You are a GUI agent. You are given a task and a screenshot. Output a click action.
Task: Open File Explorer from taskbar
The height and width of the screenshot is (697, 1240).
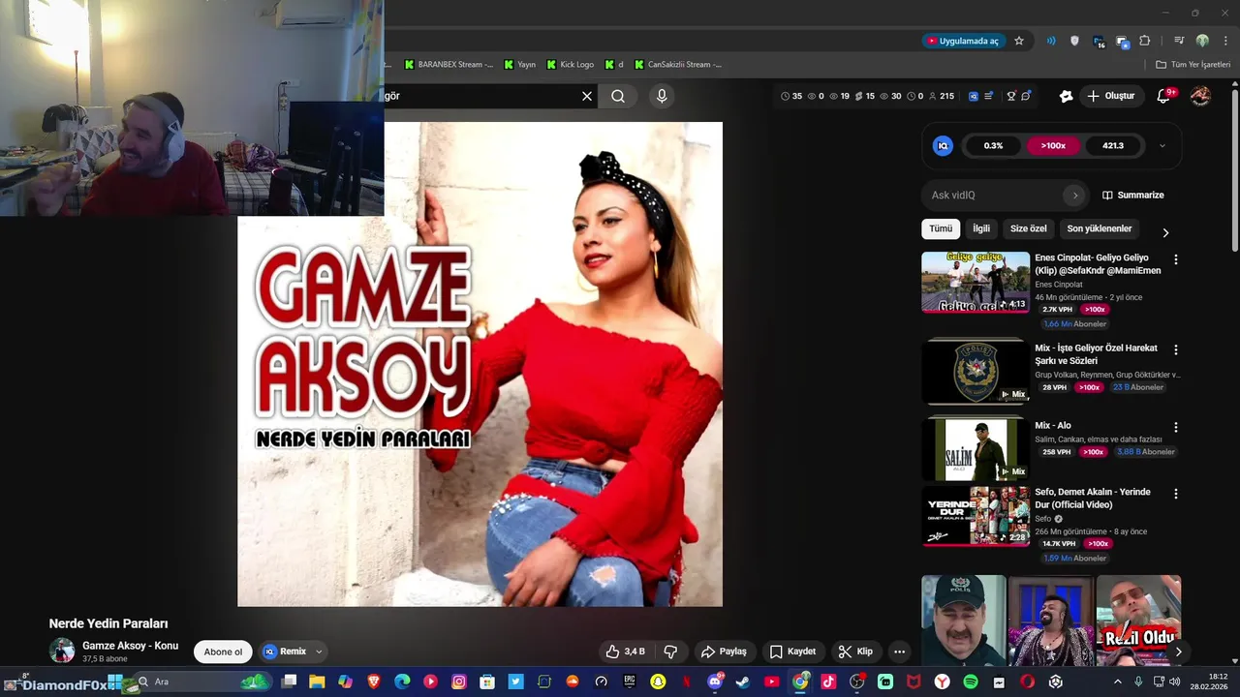[x=317, y=682]
